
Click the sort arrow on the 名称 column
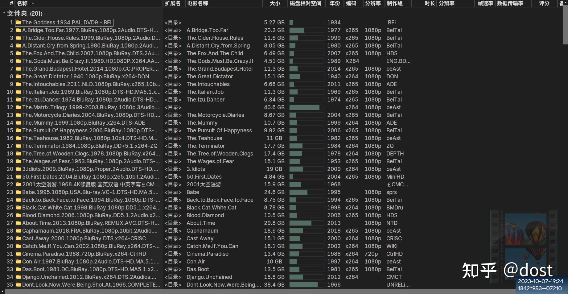tap(33, 3)
